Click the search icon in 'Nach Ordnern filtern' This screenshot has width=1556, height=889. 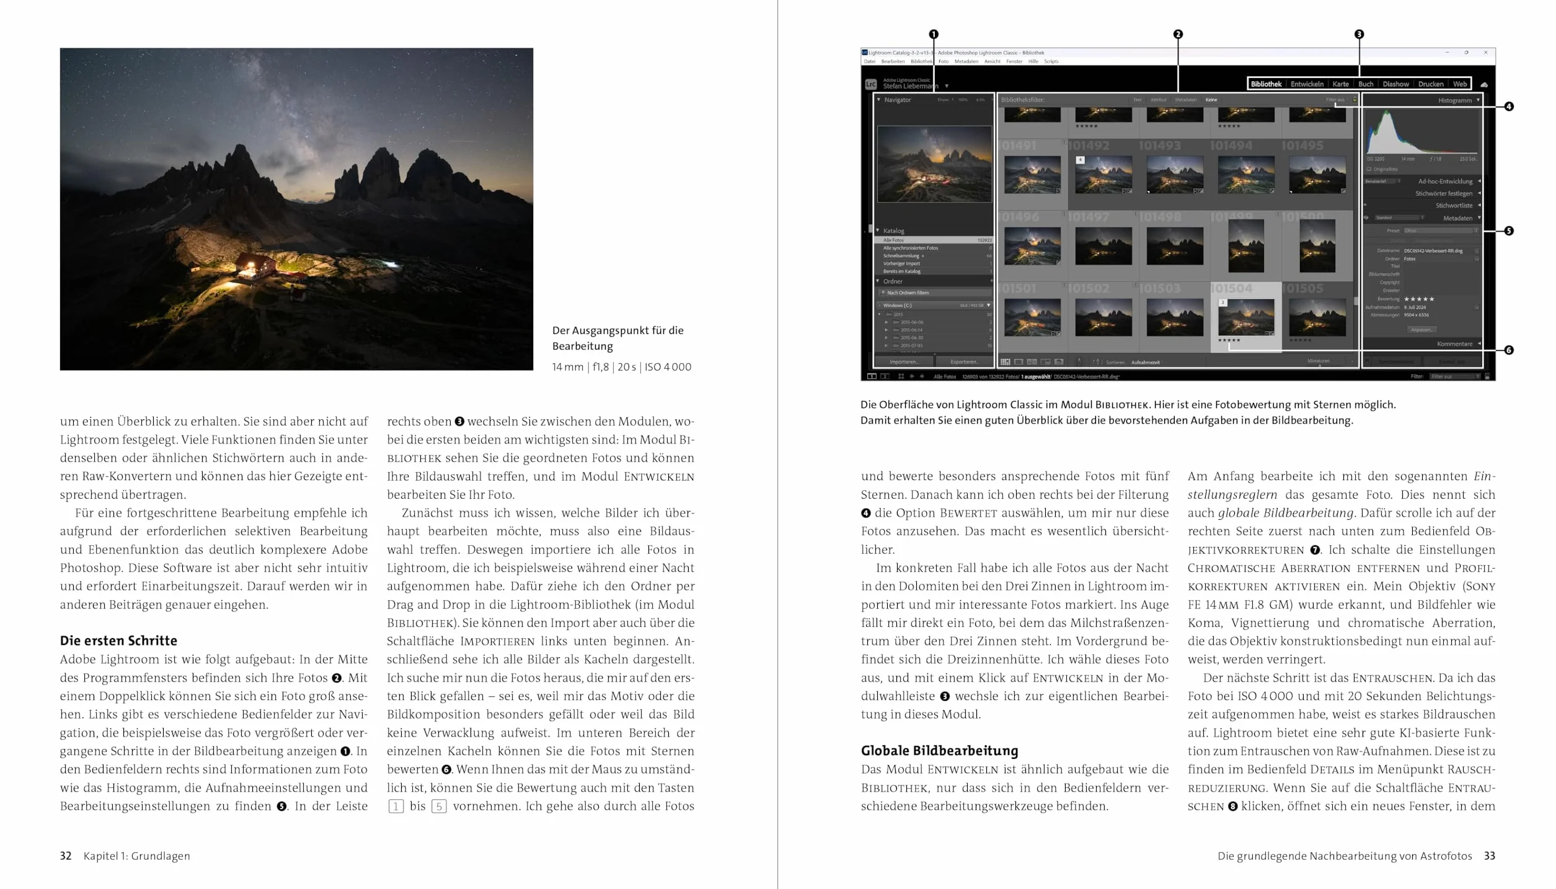click(882, 292)
